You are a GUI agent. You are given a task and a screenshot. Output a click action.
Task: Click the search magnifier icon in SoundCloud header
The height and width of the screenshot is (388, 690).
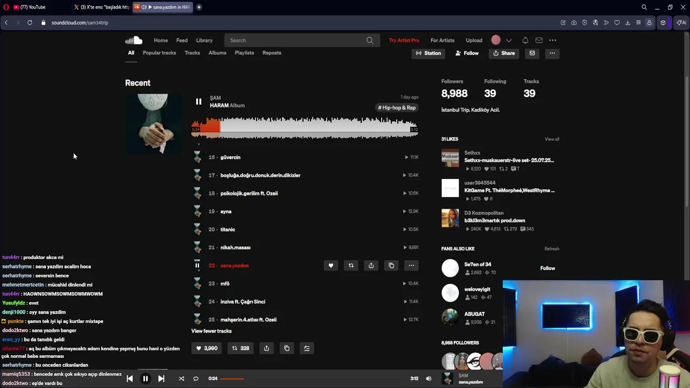coord(370,40)
